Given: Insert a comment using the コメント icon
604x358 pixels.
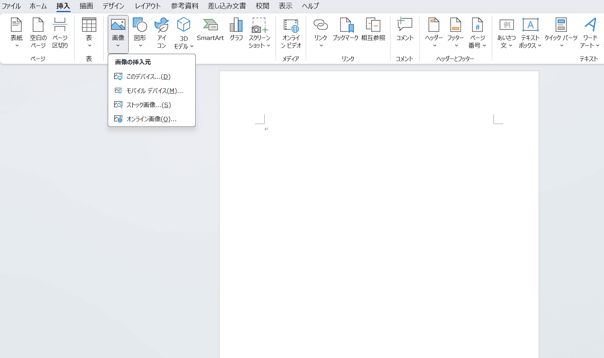Looking at the screenshot, I should pos(405,26).
